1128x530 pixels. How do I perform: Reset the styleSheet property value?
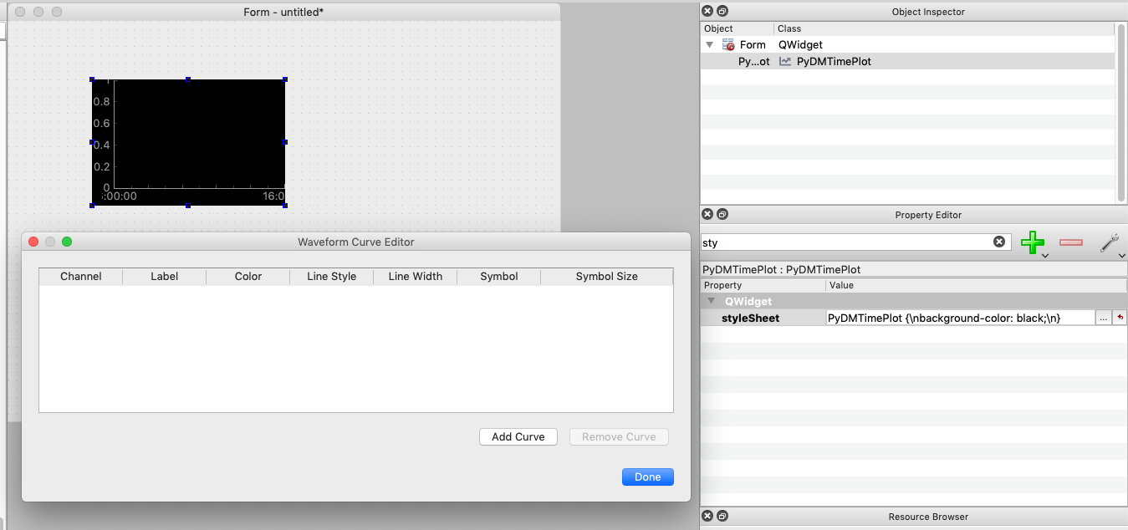click(1120, 318)
